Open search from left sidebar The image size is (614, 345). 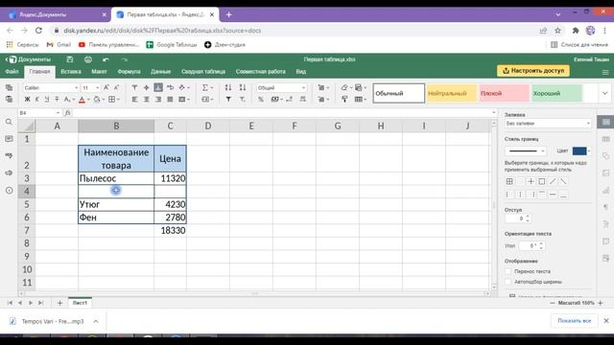point(9,122)
